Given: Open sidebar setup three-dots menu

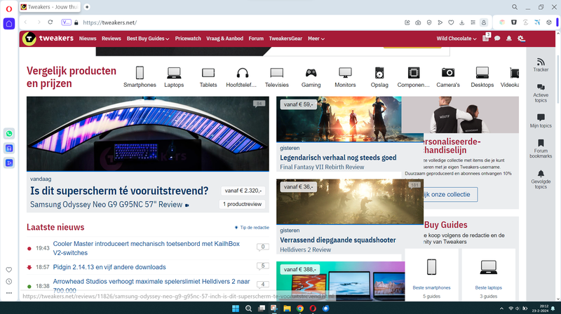Looking at the screenshot, I should pyautogui.click(x=9, y=293).
